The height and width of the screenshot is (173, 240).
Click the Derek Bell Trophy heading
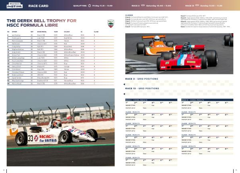42,23
